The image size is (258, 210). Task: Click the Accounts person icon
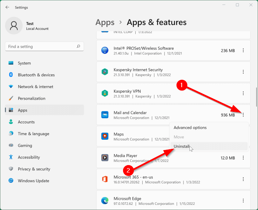coord(11,122)
